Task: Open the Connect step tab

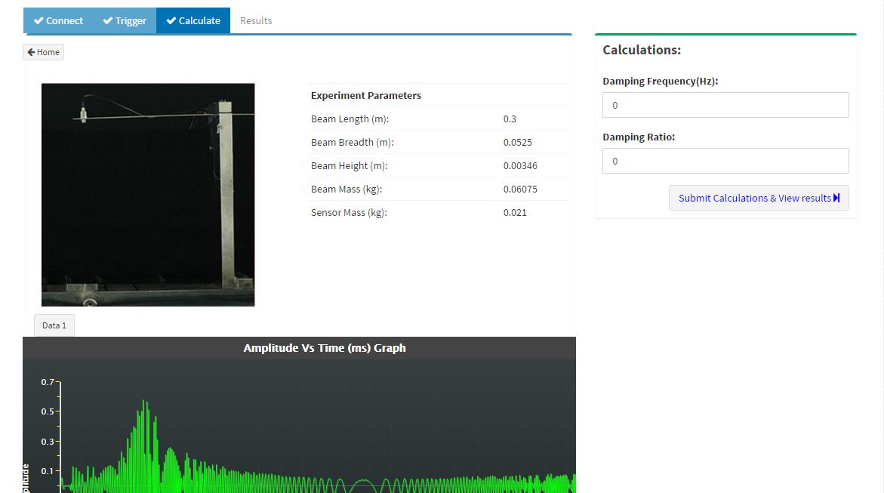Action: tap(58, 20)
